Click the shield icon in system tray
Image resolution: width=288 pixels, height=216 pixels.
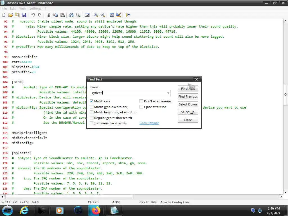click(x=253, y=211)
